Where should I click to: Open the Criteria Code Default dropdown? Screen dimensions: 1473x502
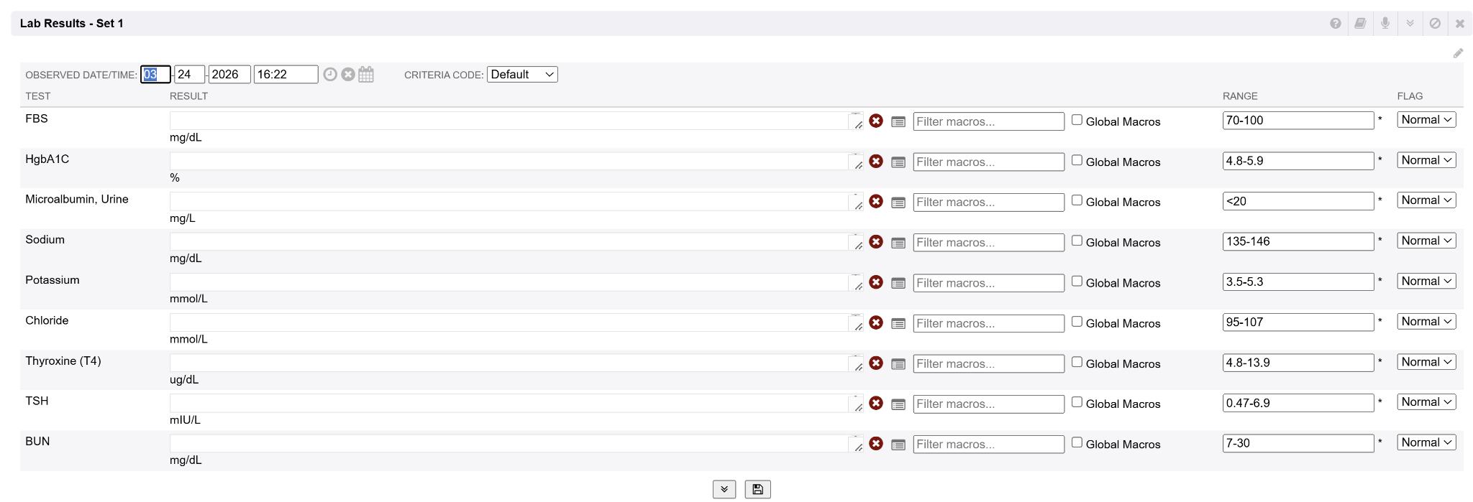coord(522,75)
